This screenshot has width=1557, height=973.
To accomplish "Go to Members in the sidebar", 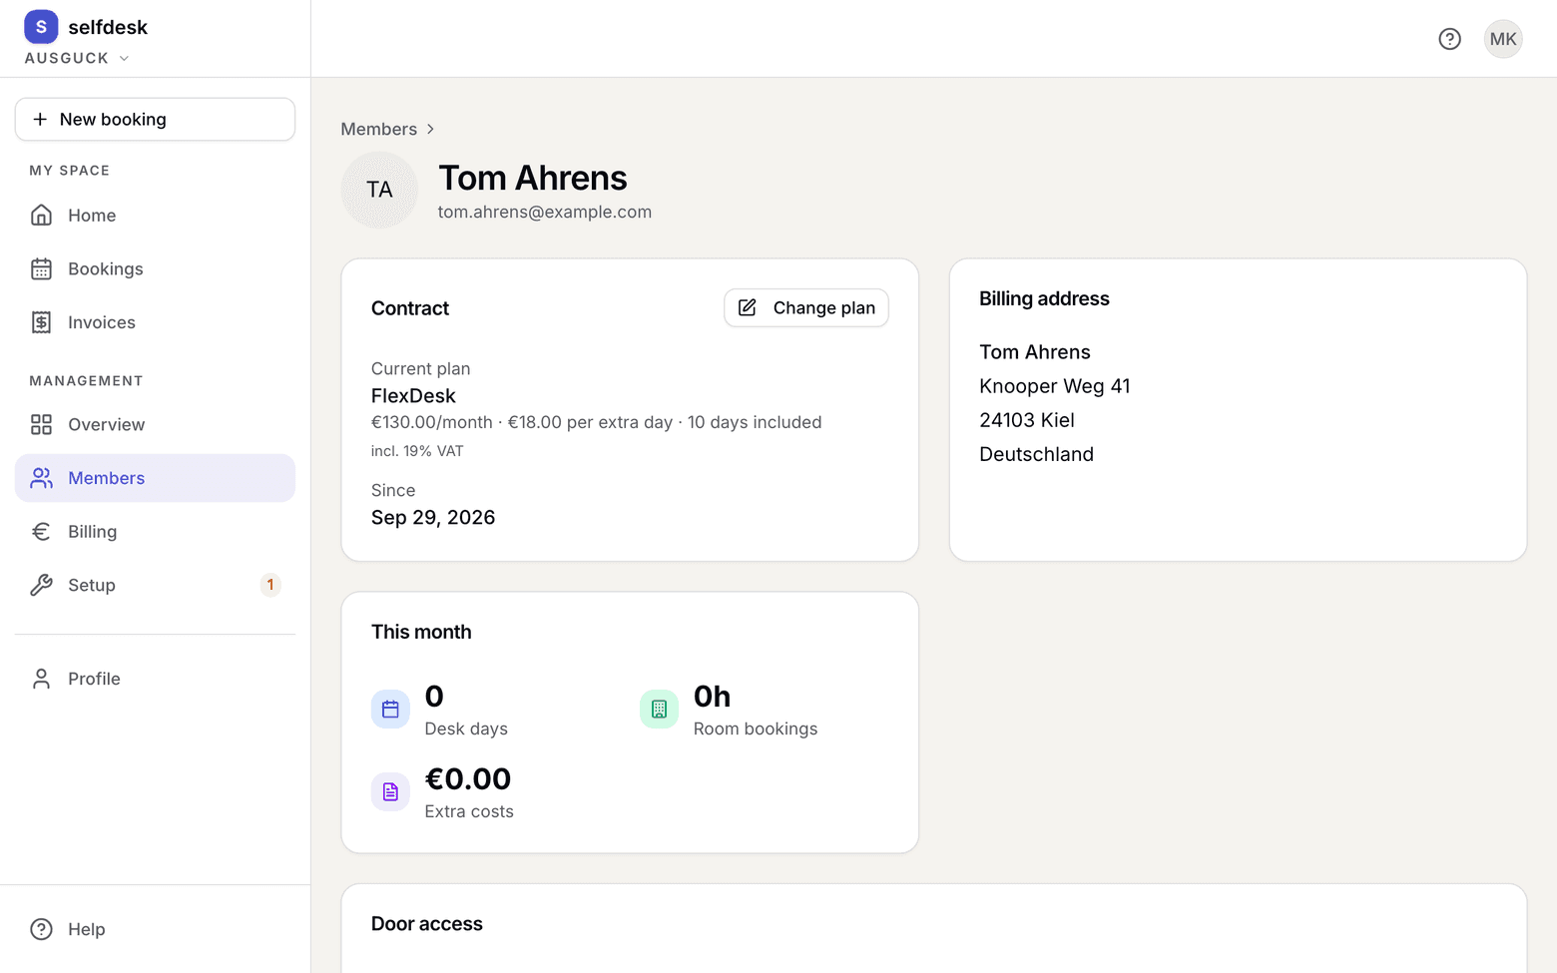I will [155, 478].
